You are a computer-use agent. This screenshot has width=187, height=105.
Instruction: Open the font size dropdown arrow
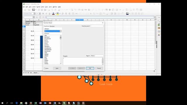(40, 14)
